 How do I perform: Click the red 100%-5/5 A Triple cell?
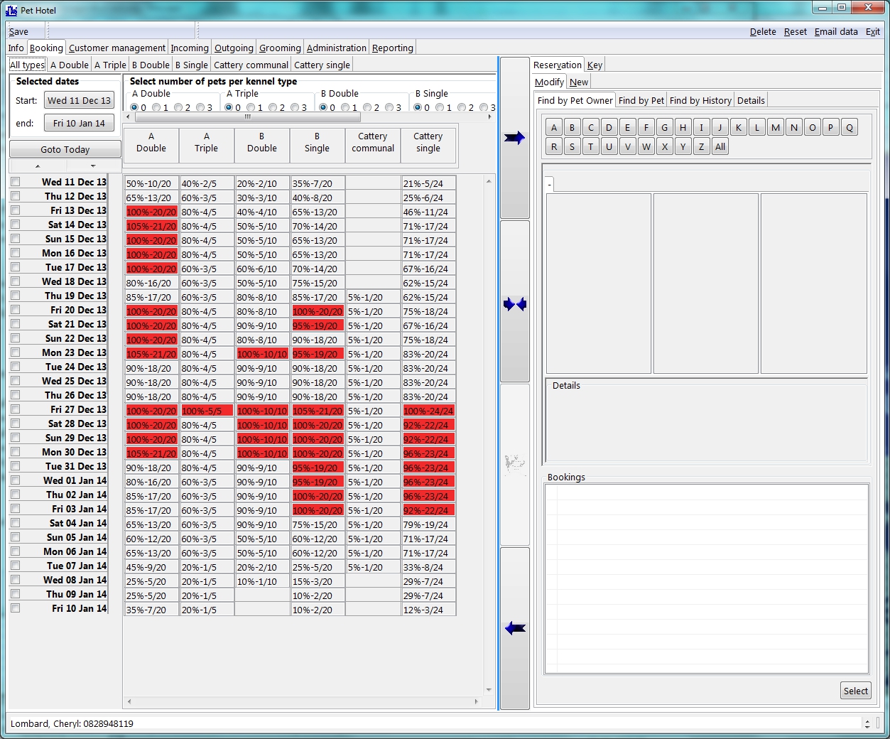click(207, 411)
